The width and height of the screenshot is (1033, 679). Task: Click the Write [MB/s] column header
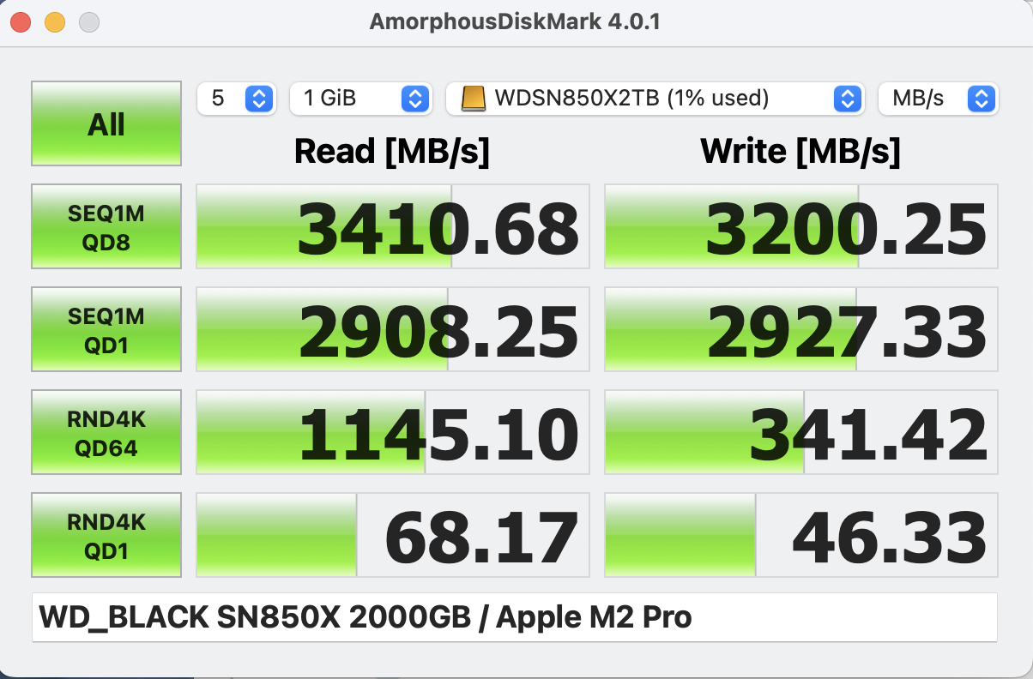[800, 152]
